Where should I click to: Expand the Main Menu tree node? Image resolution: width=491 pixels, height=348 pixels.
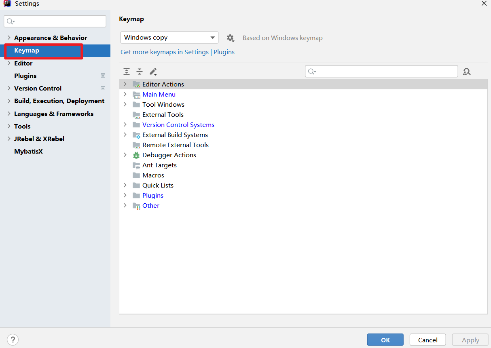point(125,94)
